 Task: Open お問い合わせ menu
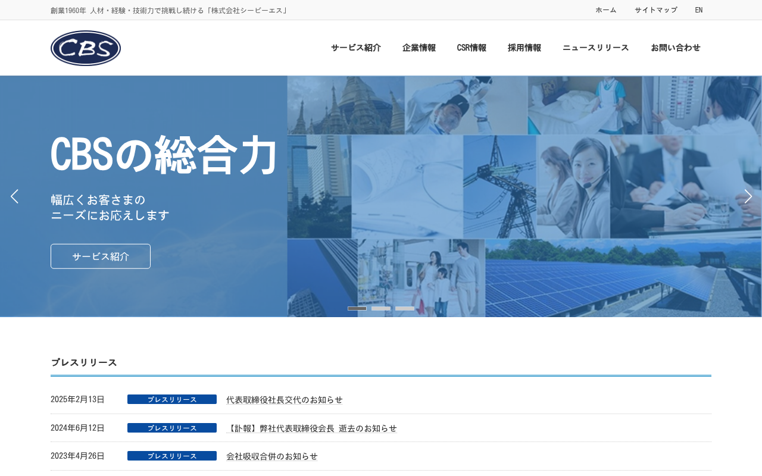(x=676, y=48)
